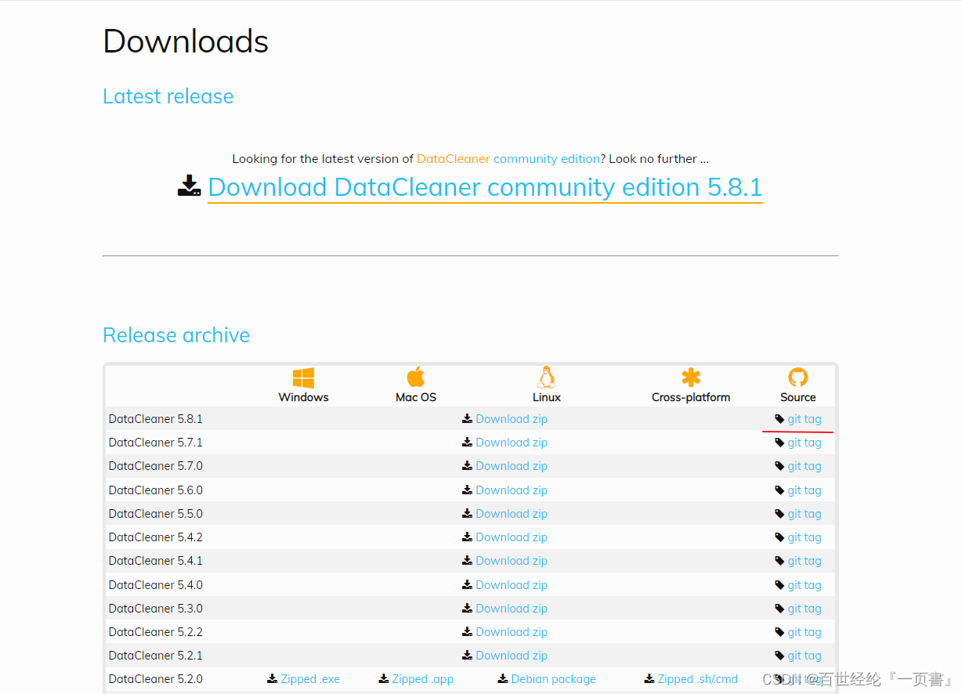The height and width of the screenshot is (694, 962).
Task: Click the download icon in DataCleaner 5.4.1 row
Action: click(467, 561)
